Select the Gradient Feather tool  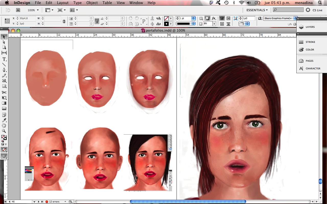coord(4,108)
